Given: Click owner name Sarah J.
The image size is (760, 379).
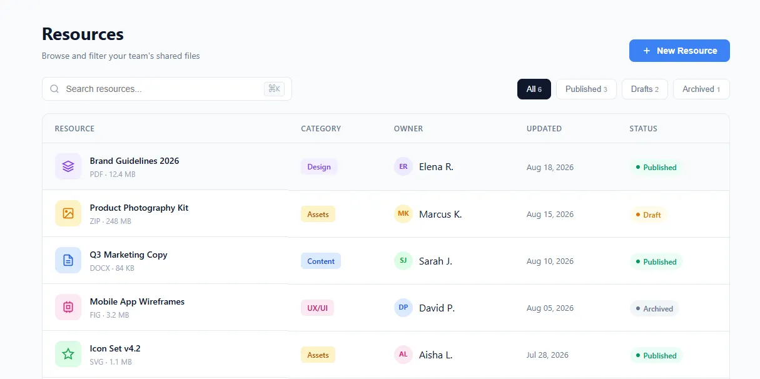Looking at the screenshot, I should 435,261.
